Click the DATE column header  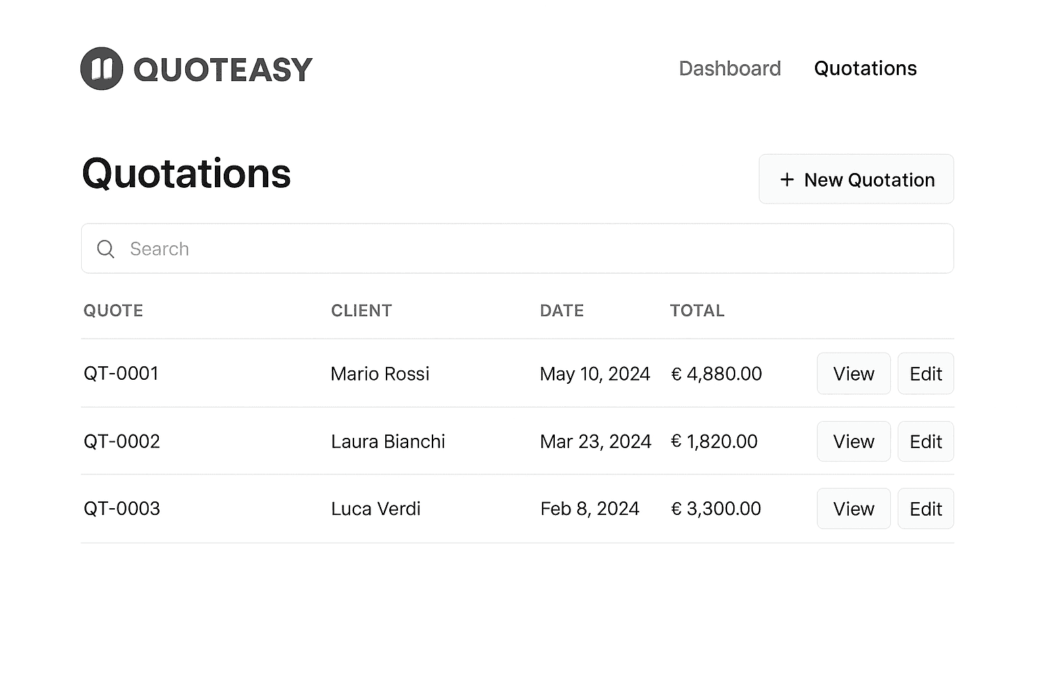(x=562, y=311)
